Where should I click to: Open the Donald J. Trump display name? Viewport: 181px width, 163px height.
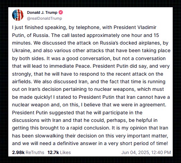[42, 12]
